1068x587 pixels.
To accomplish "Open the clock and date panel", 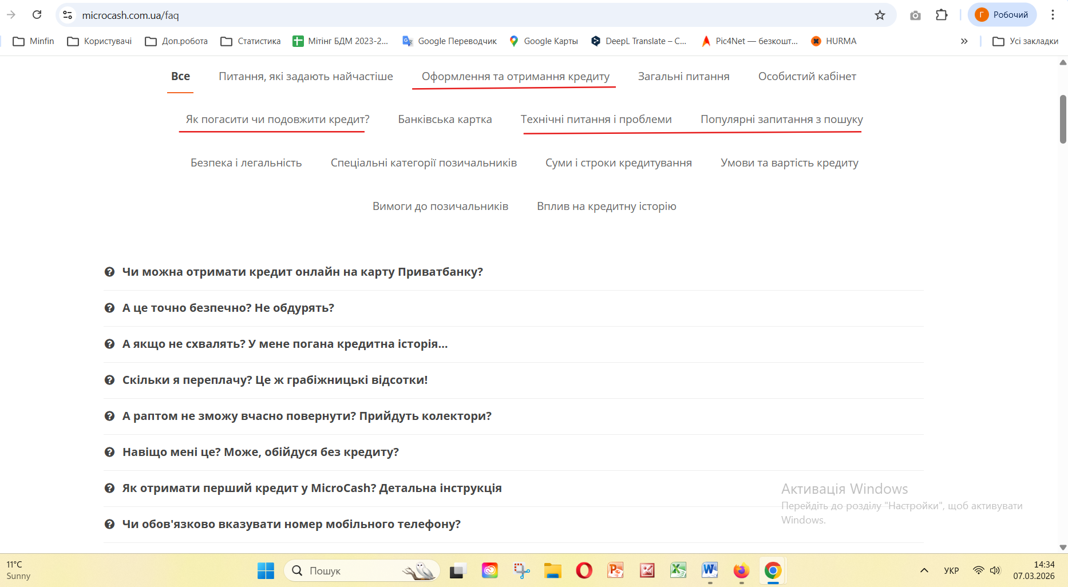I will click(1034, 570).
